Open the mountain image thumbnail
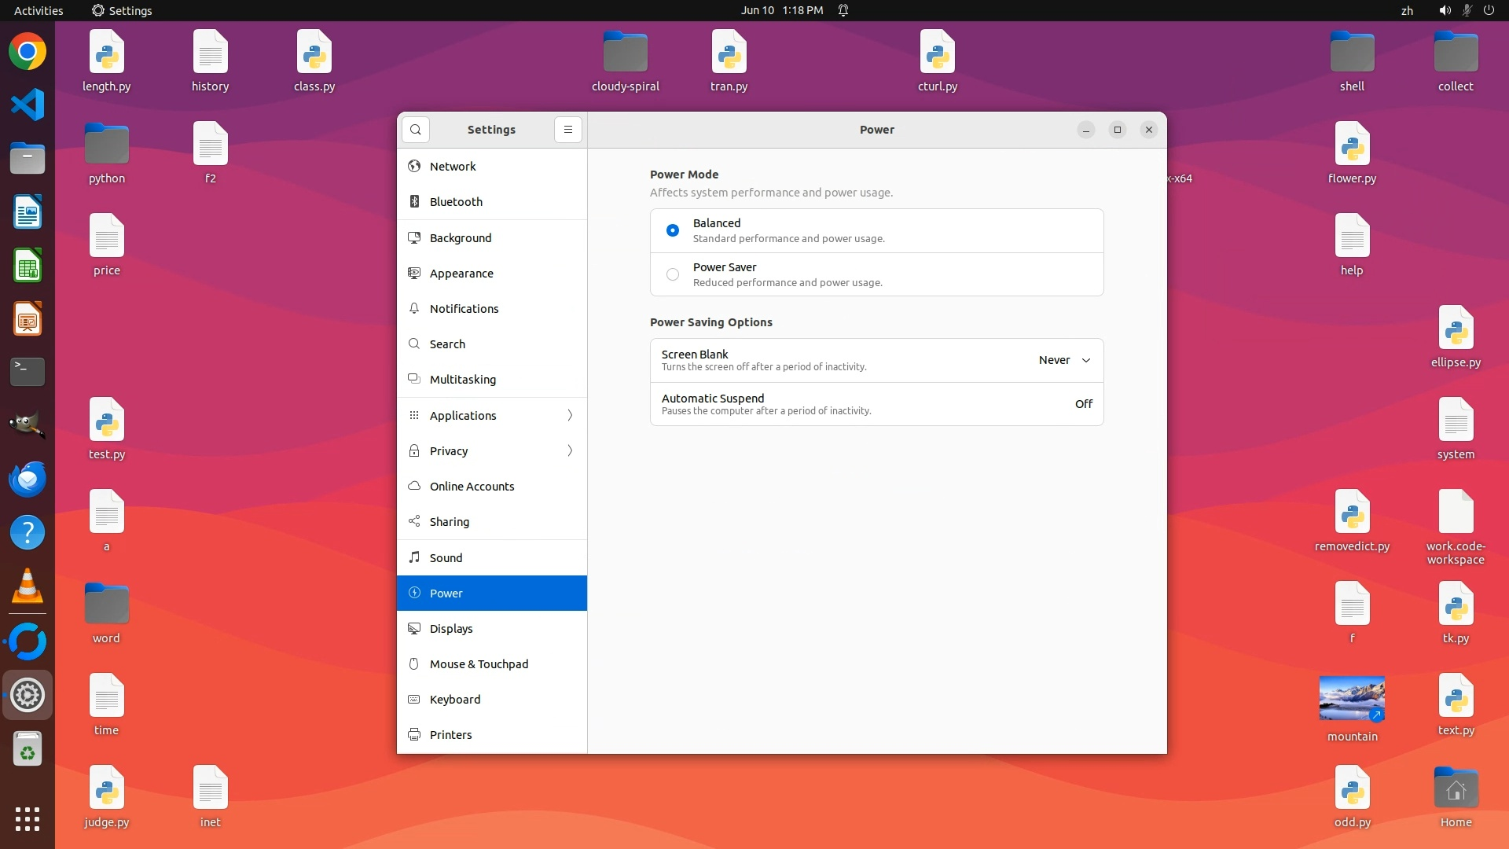Viewport: 1509px width, 849px height. coord(1352,698)
